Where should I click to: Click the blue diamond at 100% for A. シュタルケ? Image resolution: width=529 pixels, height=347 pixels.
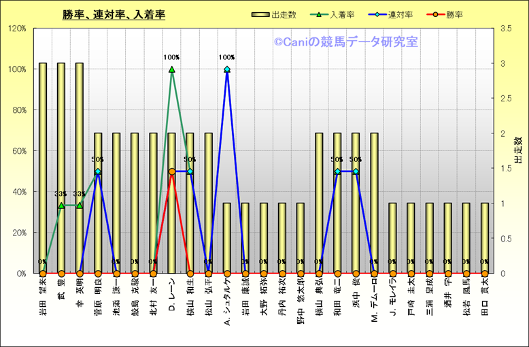pos(227,69)
